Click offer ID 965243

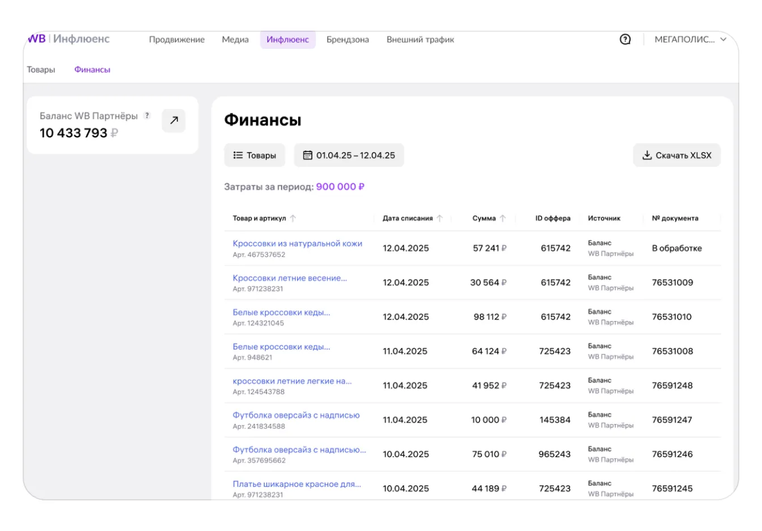pyautogui.click(x=554, y=454)
